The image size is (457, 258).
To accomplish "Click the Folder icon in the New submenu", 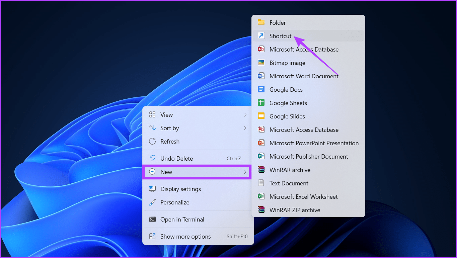I will click(x=261, y=22).
